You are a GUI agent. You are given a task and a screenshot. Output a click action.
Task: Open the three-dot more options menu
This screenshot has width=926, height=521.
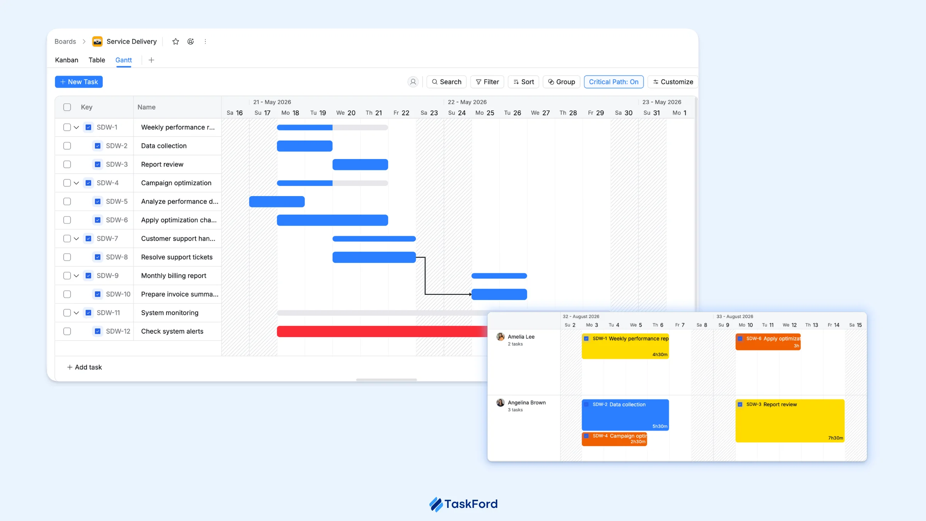click(x=205, y=41)
